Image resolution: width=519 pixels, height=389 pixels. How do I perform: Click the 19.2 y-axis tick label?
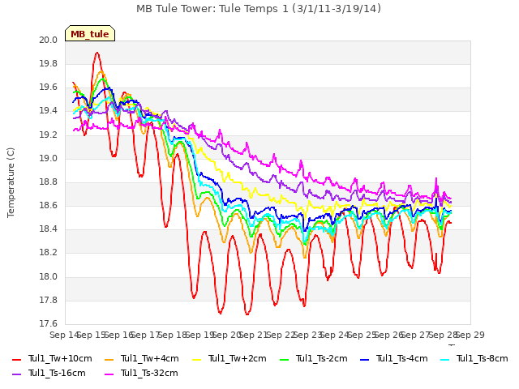[49, 135]
